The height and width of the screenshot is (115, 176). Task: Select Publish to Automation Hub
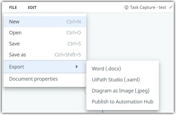point(122,102)
